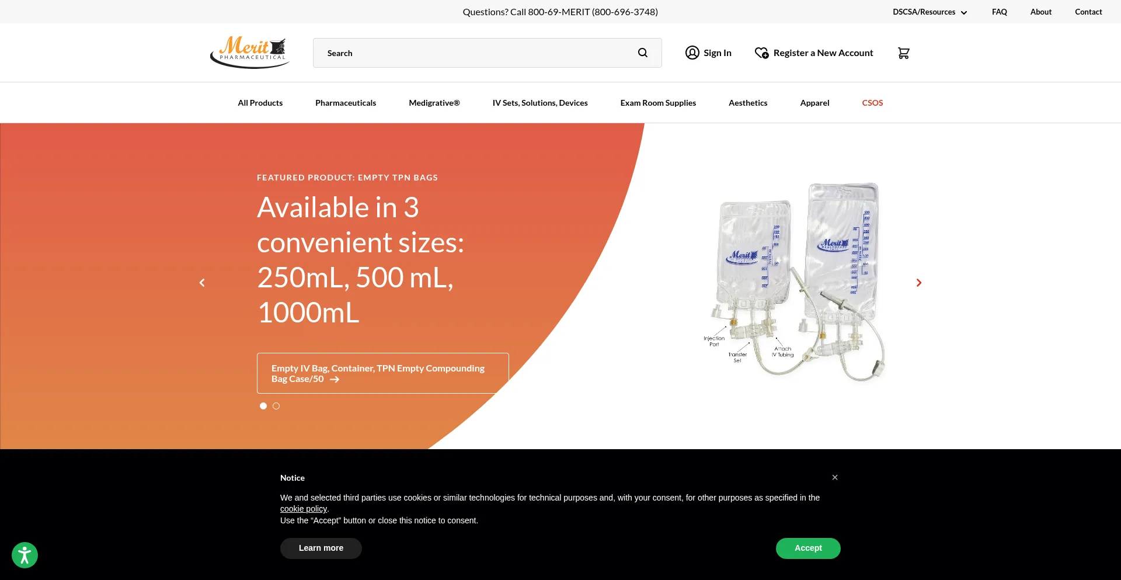The height and width of the screenshot is (580, 1121).
Task: Click the search magnifier icon
Action: [x=642, y=53]
